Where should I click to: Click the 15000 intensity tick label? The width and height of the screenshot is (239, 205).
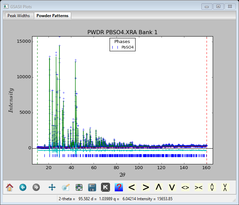click(24, 41)
